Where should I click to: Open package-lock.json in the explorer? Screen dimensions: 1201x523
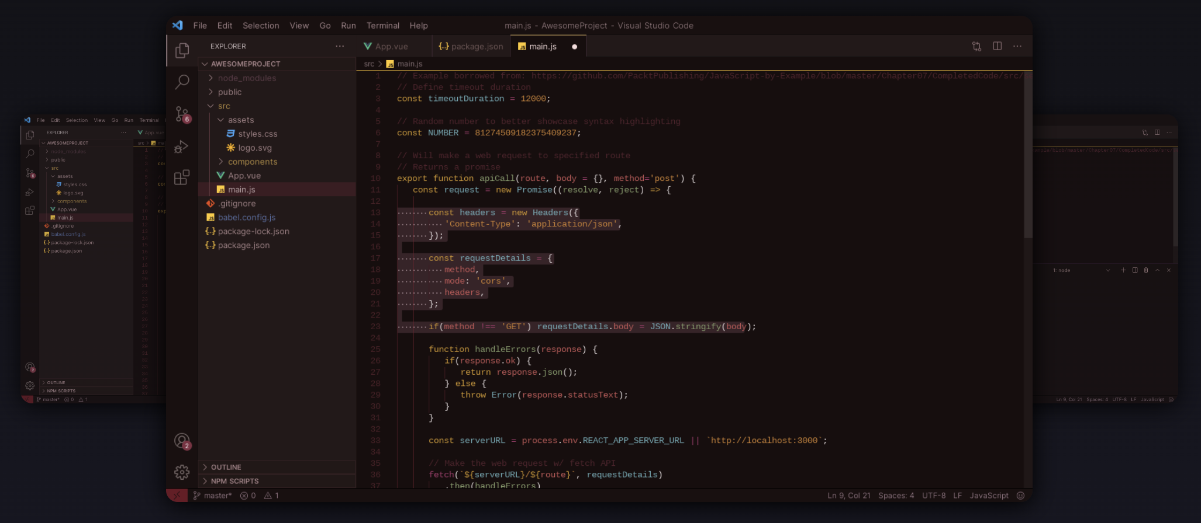point(277,231)
